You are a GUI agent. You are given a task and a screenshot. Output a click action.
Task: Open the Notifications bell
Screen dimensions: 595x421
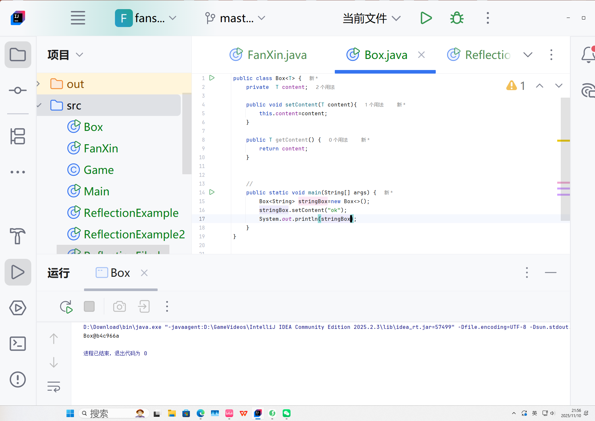[x=588, y=55]
